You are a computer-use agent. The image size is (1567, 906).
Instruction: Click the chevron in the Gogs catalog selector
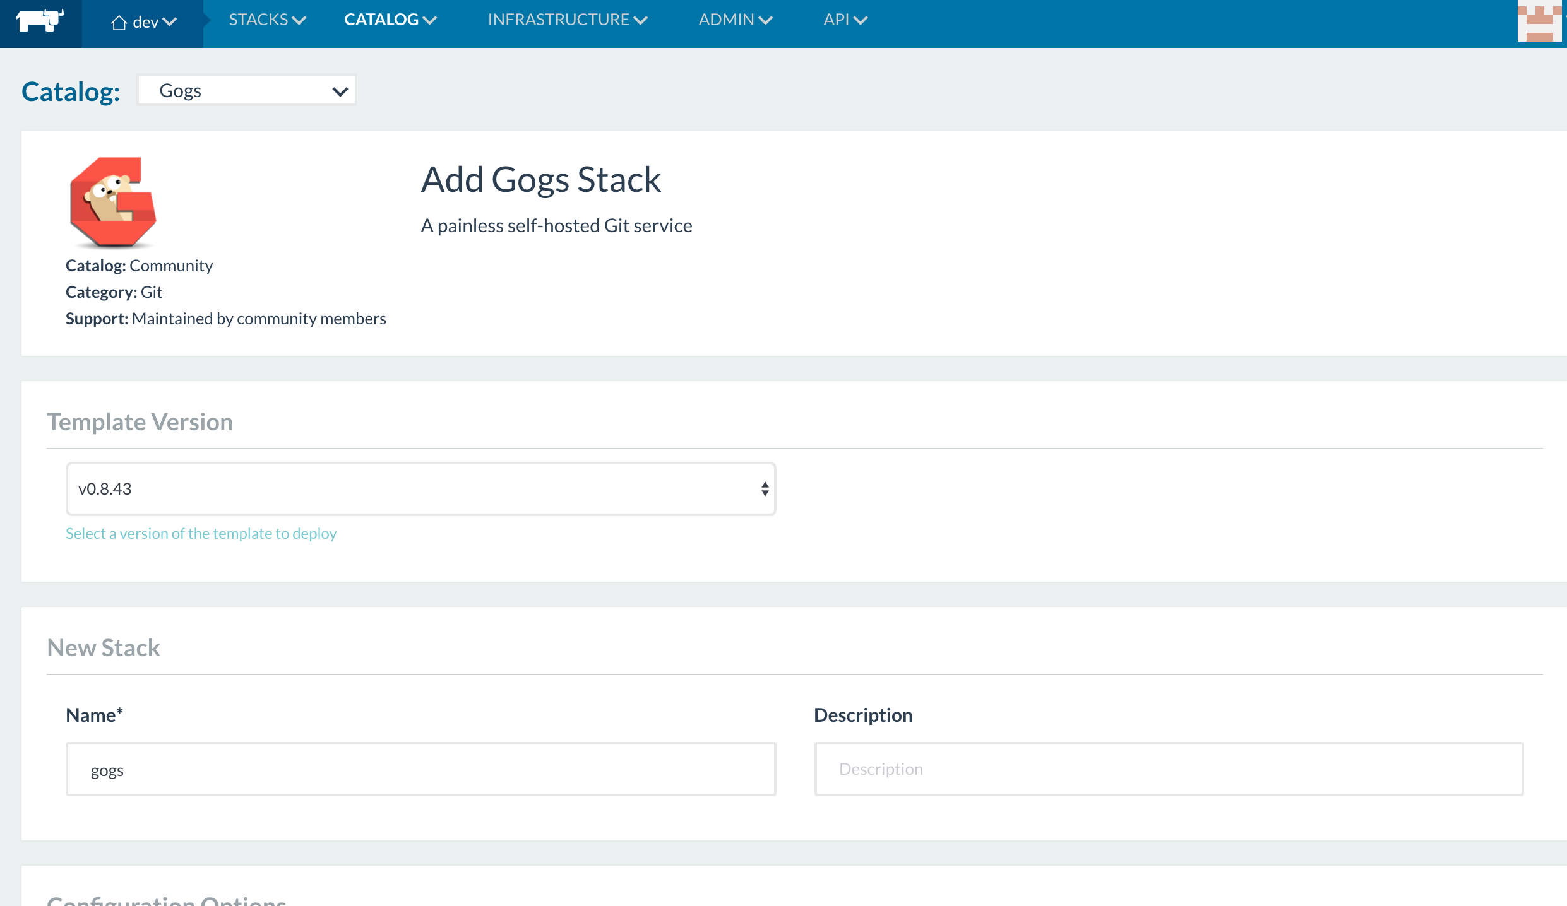tap(340, 92)
